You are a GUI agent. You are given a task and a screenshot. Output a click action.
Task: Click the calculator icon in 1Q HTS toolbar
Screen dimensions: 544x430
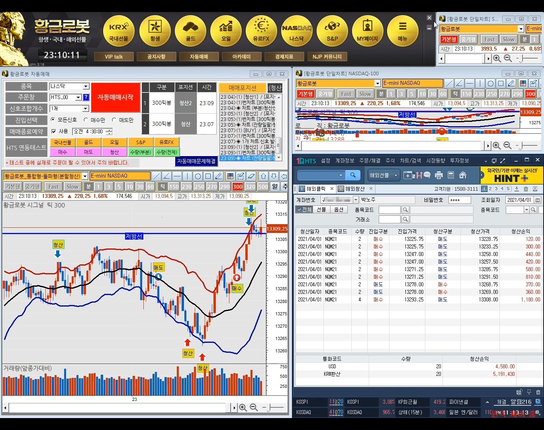coord(451,175)
